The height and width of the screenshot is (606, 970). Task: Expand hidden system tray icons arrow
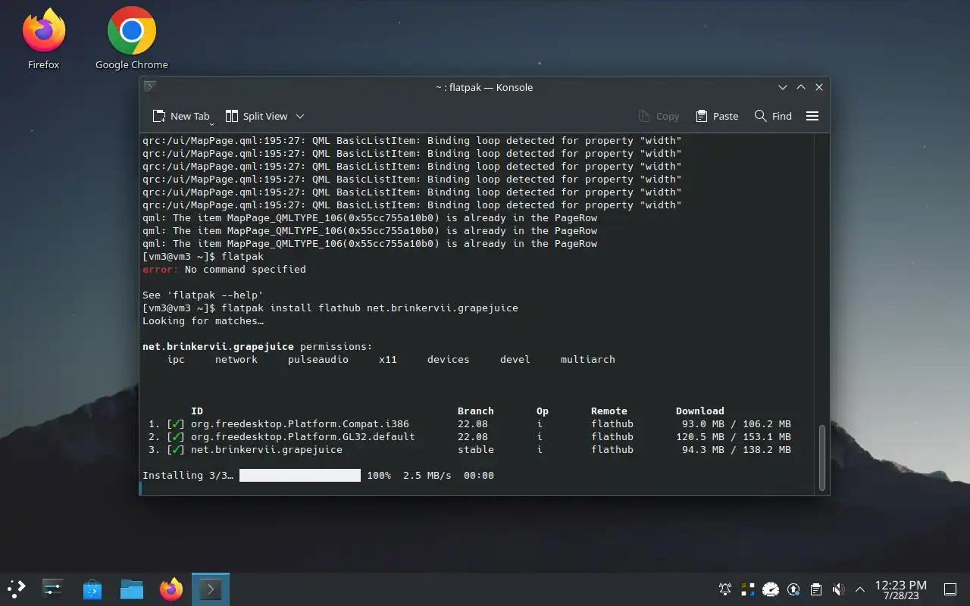coord(860,589)
